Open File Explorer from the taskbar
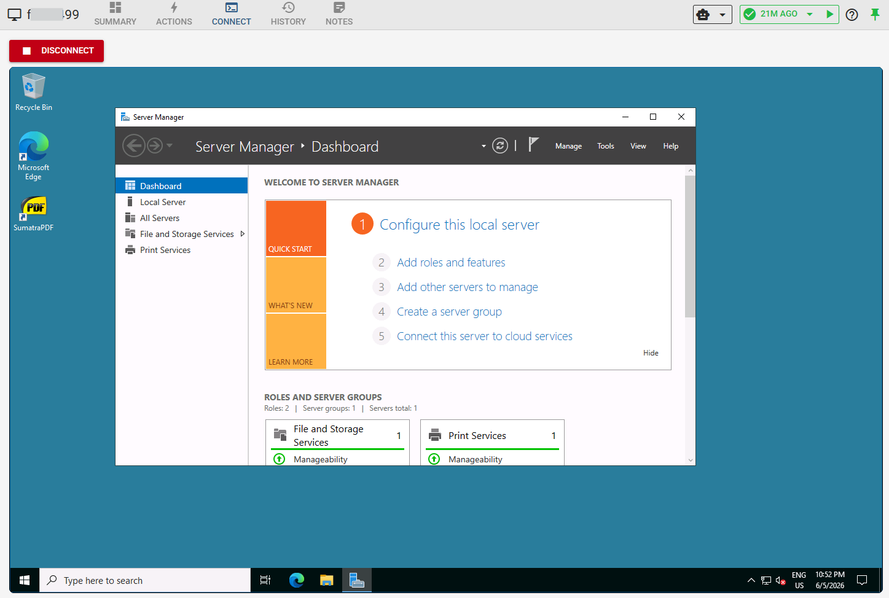 pyautogui.click(x=326, y=580)
